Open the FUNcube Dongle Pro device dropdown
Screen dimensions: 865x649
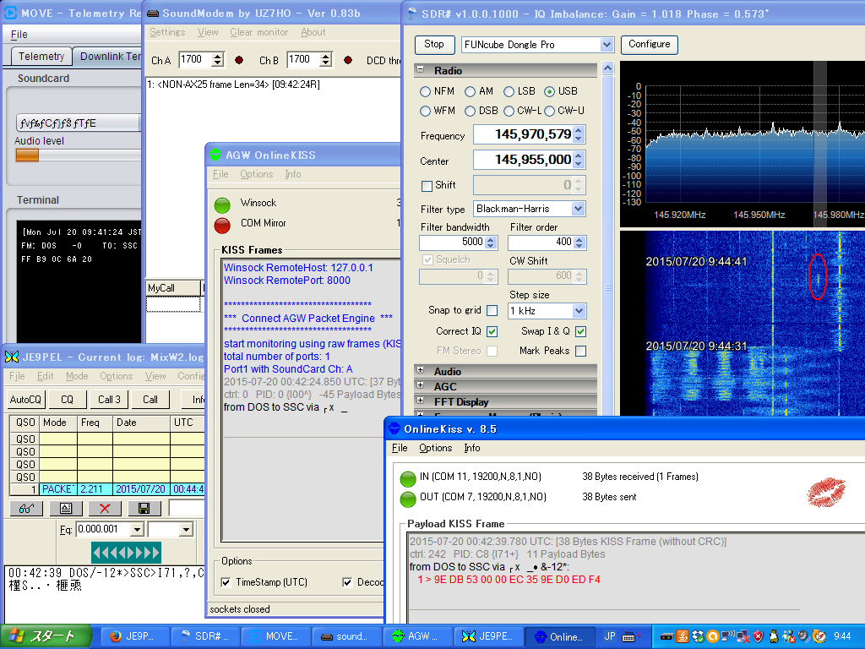[x=607, y=45]
